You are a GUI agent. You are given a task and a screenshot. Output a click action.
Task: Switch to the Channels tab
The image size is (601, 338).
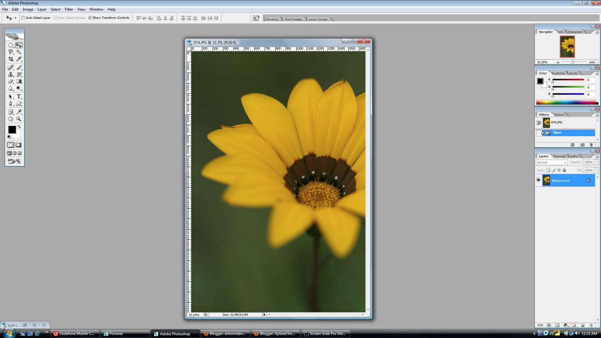559,156
